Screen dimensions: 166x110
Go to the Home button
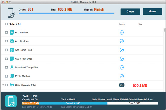tap(152, 12)
